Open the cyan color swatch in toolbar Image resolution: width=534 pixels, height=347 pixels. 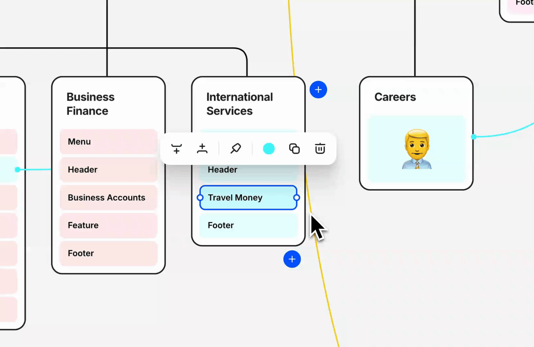pyautogui.click(x=269, y=149)
